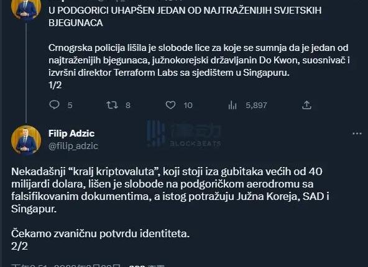The height and width of the screenshot is (267, 368).
Task: Click the thread line connecting both avatars
Action: tap(26, 72)
